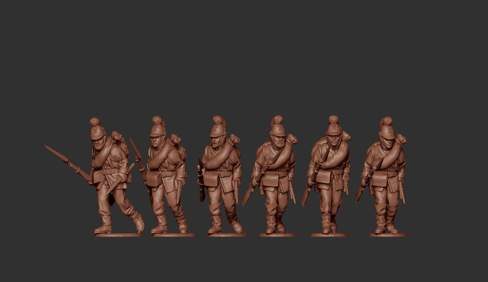
Task: Select the rightmost soldier's base
Action: [x=388, y=235]
